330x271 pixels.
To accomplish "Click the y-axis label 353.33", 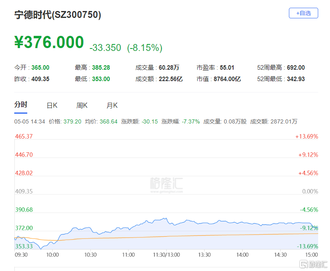I will pos(24,246).
